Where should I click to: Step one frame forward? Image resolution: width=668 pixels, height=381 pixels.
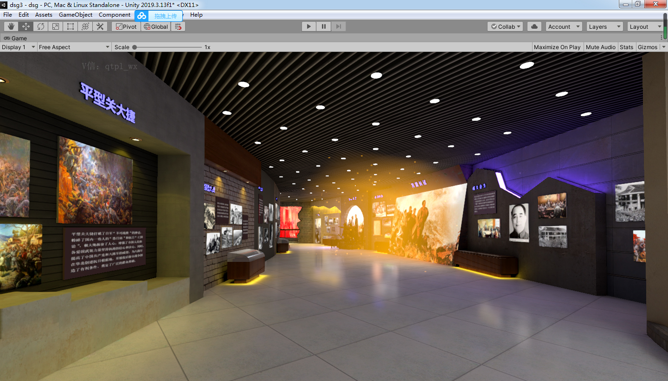point(338,26)
